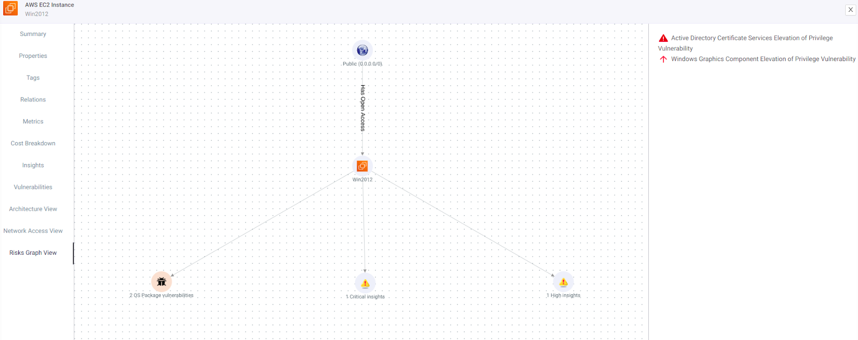Open the High insights warning node
The image size is (858, 340).
point(564,282)
